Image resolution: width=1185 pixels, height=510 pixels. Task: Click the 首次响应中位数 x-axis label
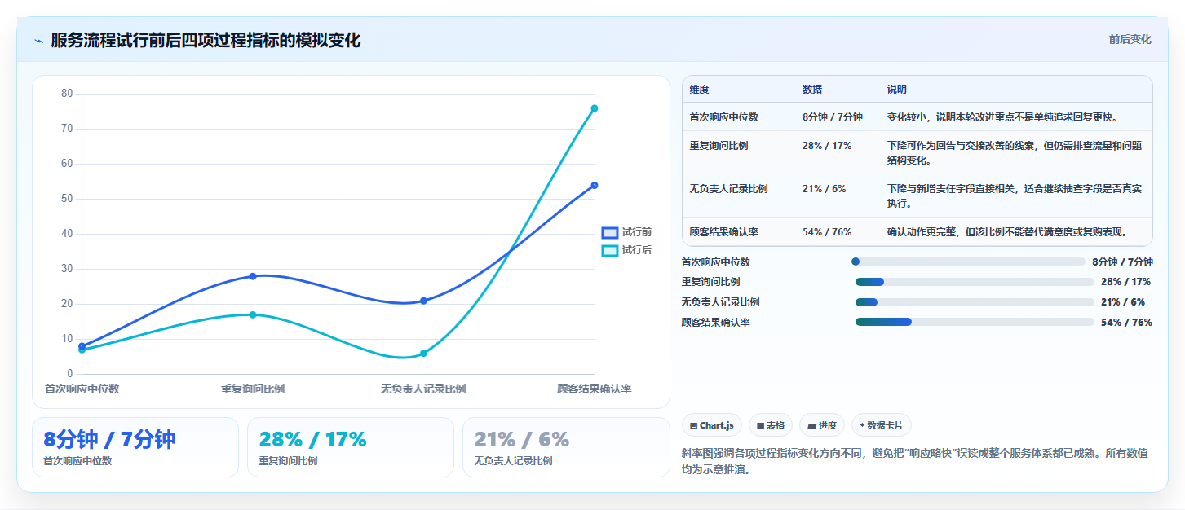pos(82,389)
